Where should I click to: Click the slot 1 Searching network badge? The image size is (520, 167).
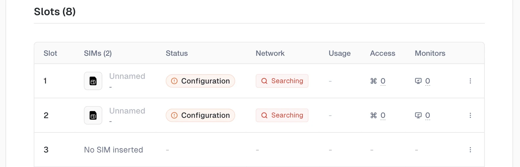282,81
